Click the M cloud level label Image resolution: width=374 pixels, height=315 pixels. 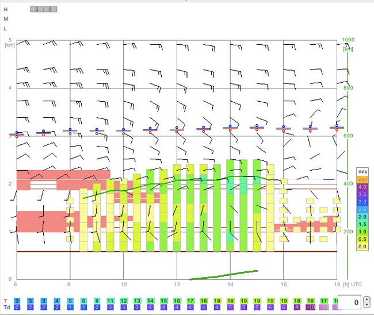click(x=6, y=19)
